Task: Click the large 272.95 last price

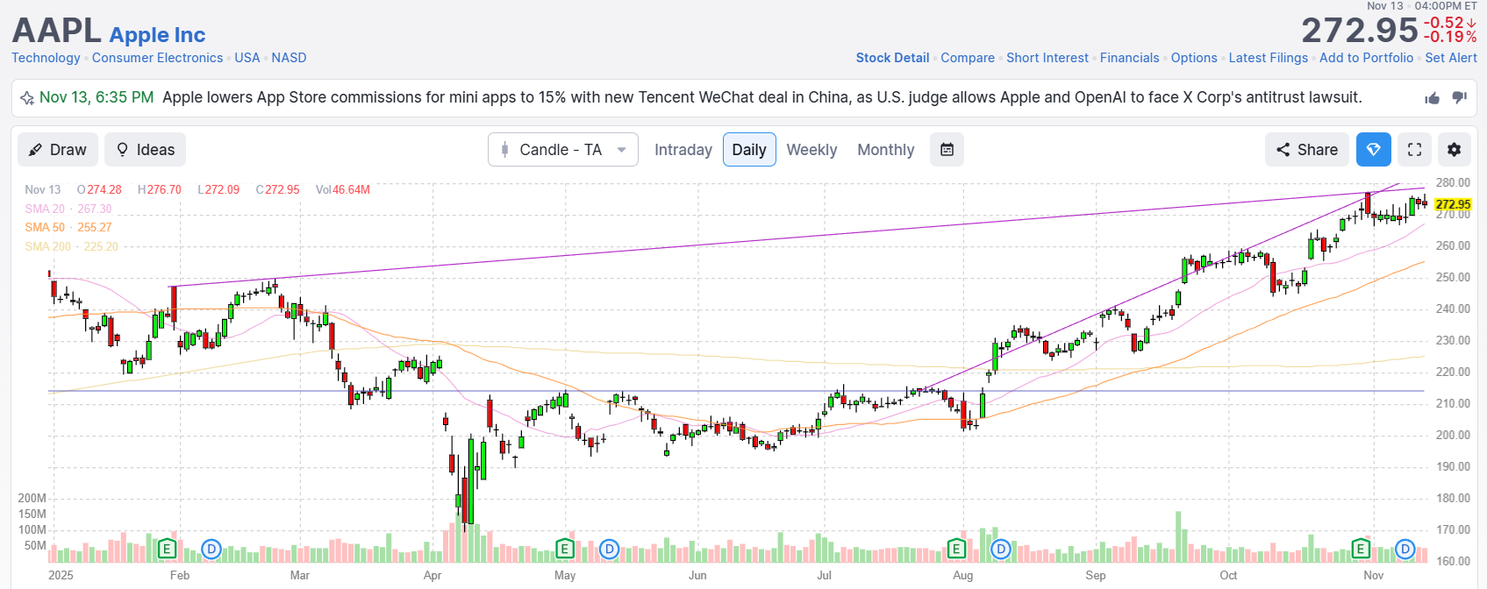Action: (1360, 31)
